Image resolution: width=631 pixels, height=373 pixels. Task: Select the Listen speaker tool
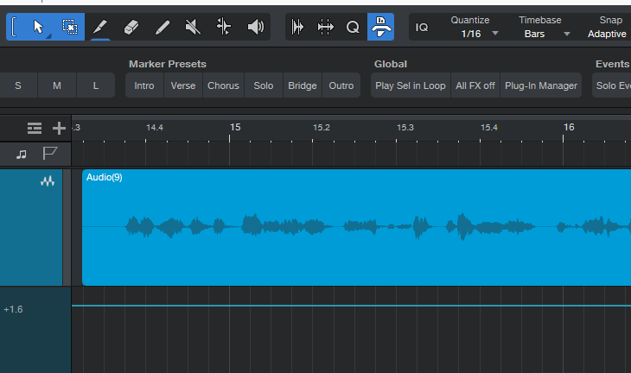255,27
